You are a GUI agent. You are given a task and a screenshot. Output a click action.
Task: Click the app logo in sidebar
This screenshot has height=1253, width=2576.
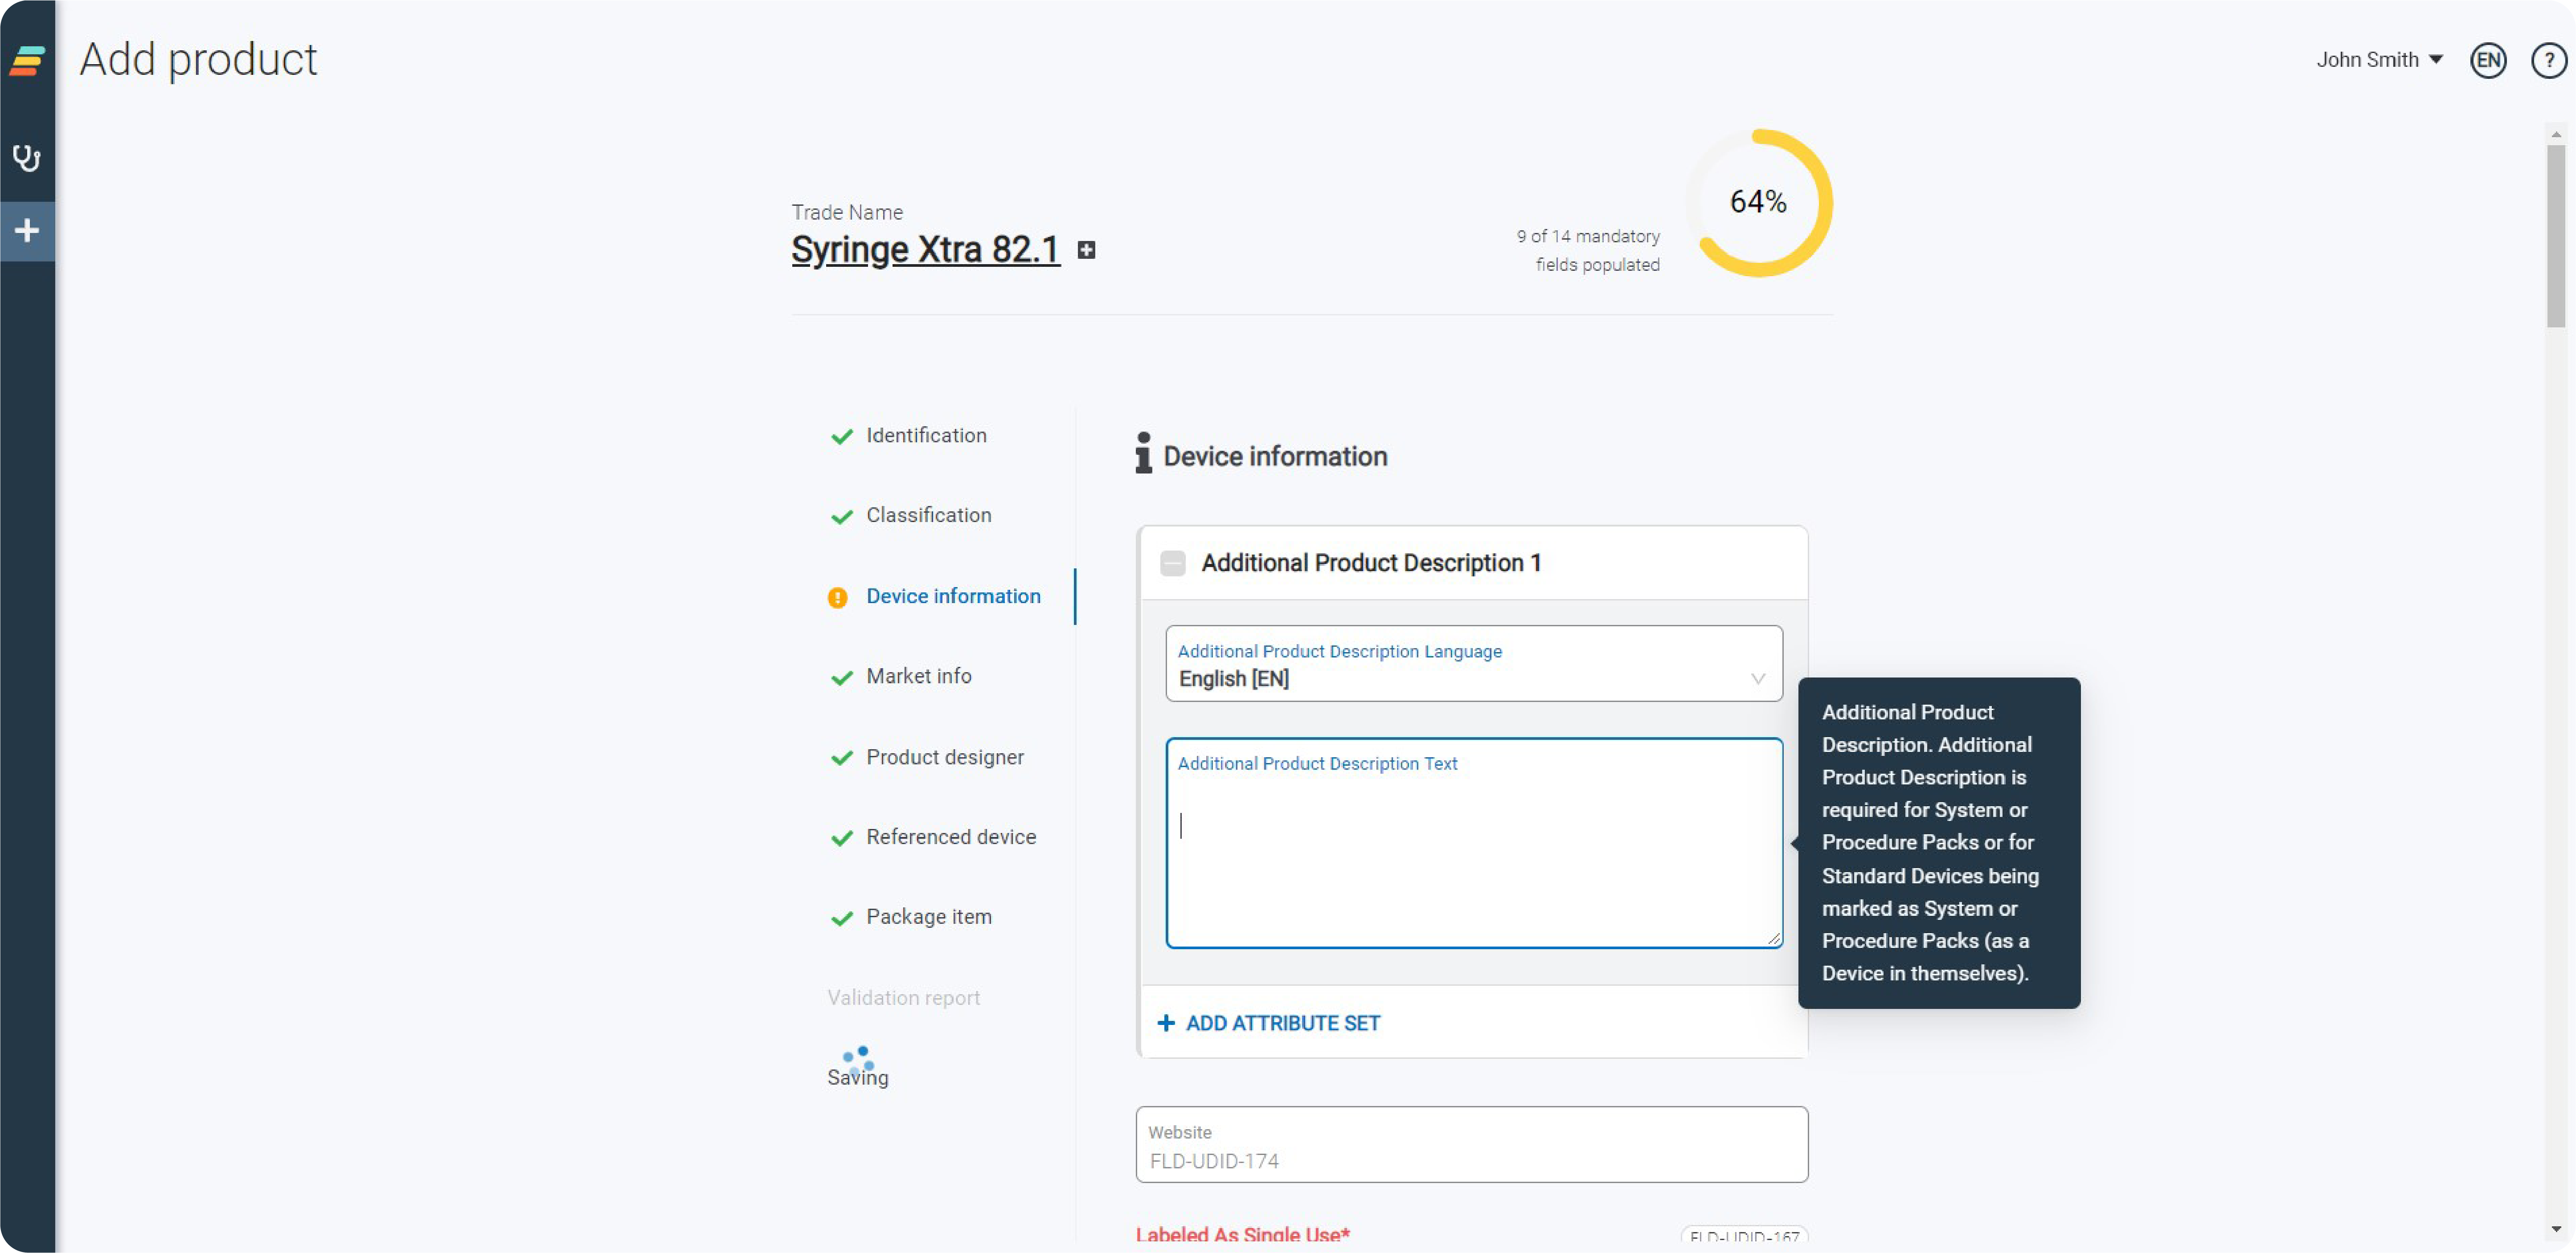tap(27, 60)
